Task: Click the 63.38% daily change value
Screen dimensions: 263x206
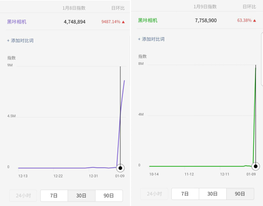Action: (x=244, y=21)
